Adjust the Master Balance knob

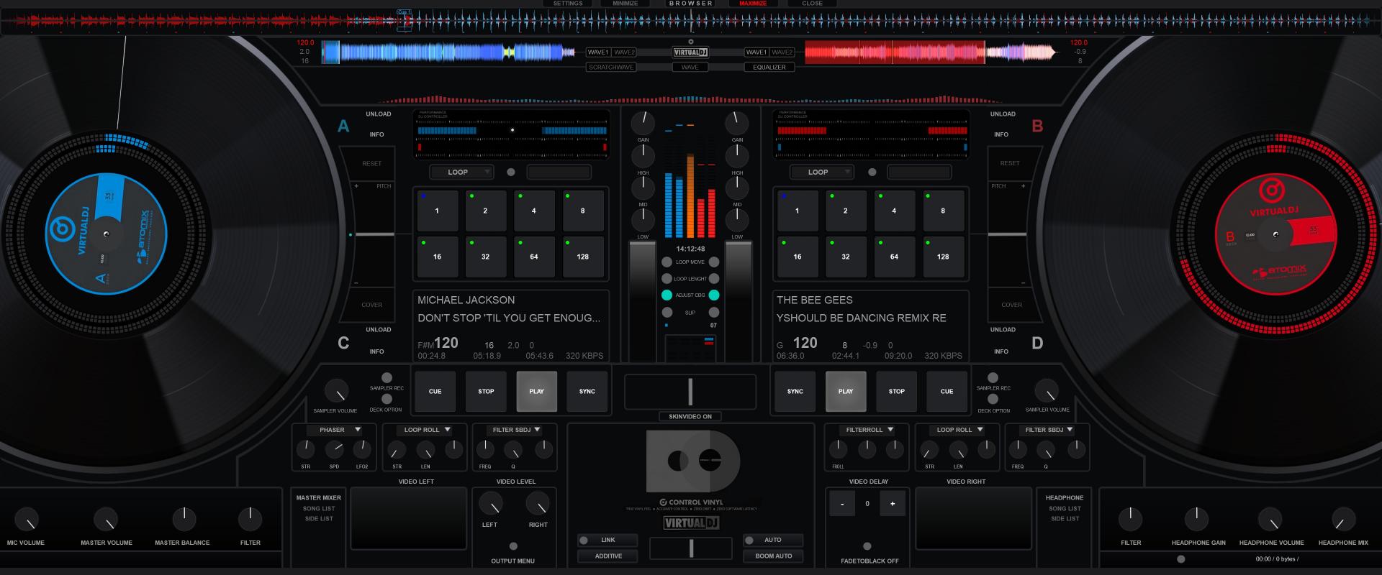[x=184, y=519]
